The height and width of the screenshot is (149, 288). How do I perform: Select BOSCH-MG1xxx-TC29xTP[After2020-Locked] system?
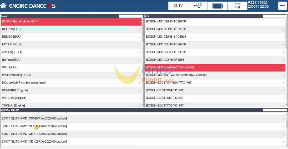pos(215,75)
